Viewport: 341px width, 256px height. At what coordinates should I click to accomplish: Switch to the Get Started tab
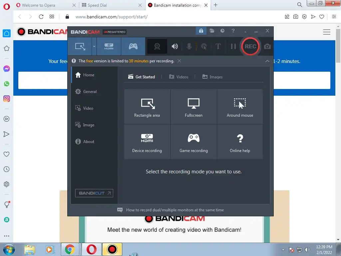click(142, 77)
